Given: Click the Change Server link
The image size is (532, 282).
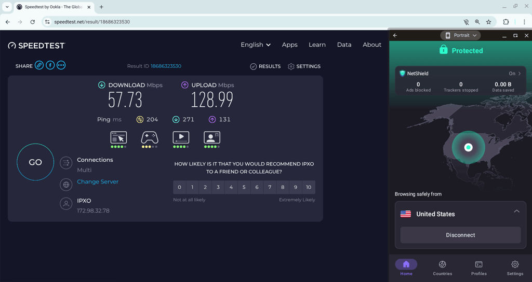Looking at the screenshot, I should [98, 182].
